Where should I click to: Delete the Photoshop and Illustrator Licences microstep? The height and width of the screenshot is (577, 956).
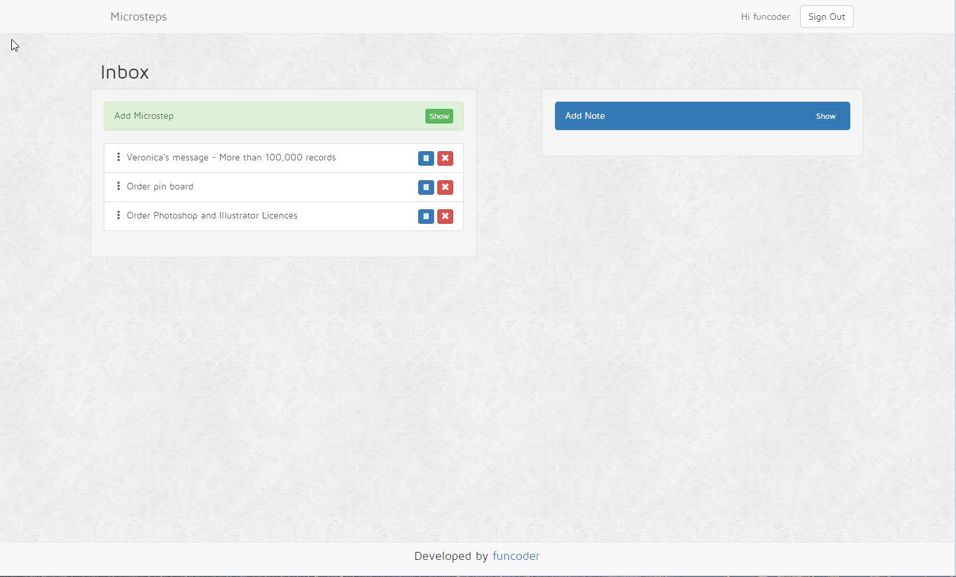pyautogui.click(x=445, y=217)
